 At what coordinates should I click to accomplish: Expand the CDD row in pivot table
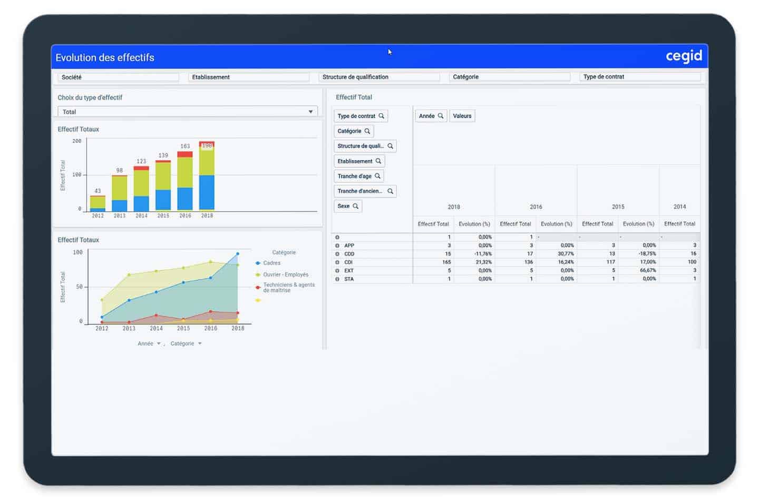click(337, 254)
